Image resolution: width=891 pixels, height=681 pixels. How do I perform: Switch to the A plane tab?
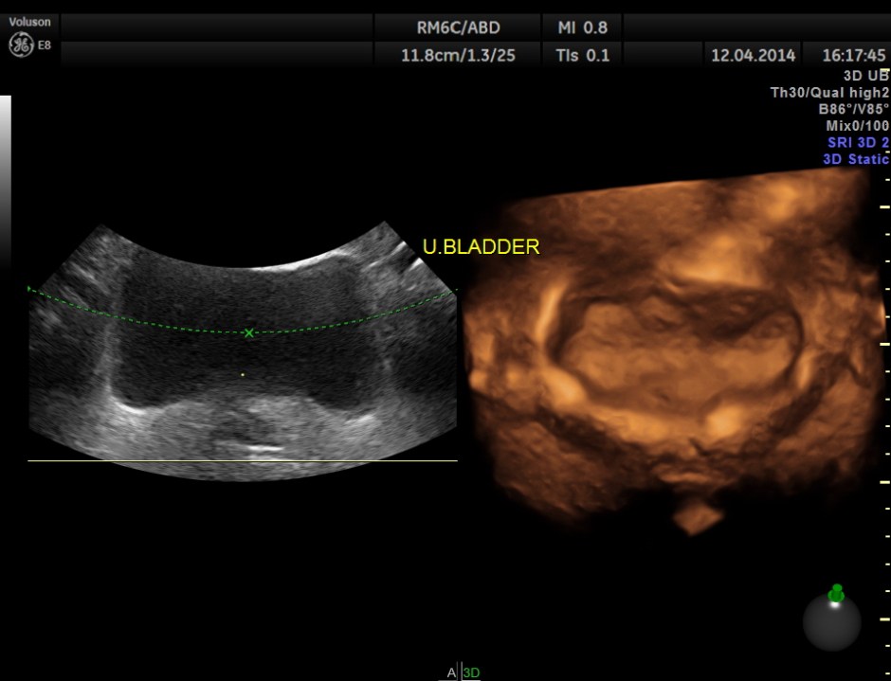click(x=452, y=672)
